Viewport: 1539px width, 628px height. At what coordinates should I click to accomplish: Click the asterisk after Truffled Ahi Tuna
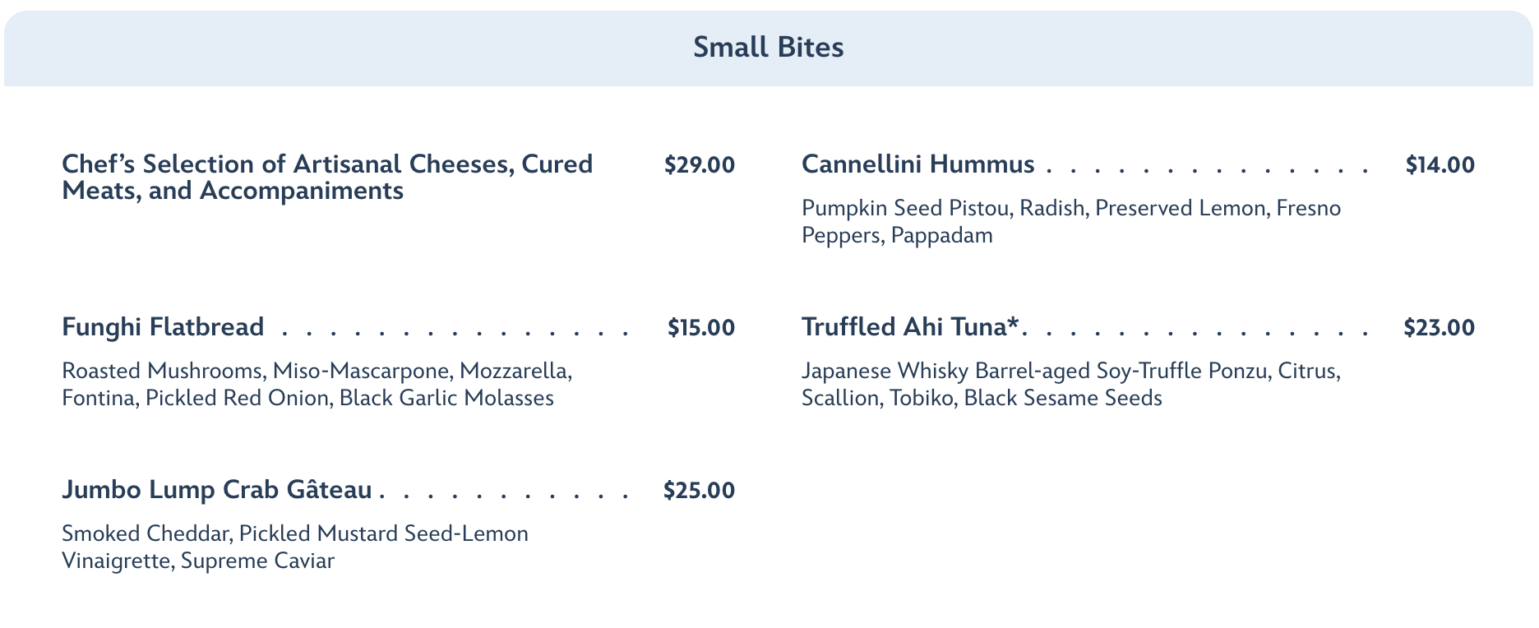(1014, 323)
